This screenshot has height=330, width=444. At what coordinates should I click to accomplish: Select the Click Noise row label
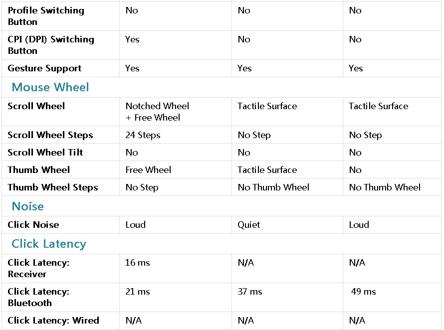pos(33,225)
